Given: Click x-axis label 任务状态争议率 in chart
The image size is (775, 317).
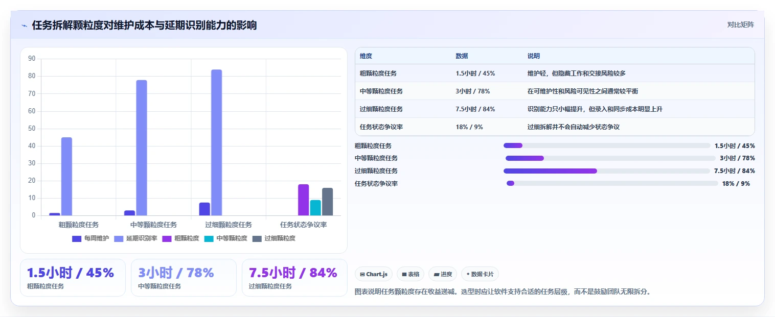Looking at the screenshot, I should tap(304, 225).
